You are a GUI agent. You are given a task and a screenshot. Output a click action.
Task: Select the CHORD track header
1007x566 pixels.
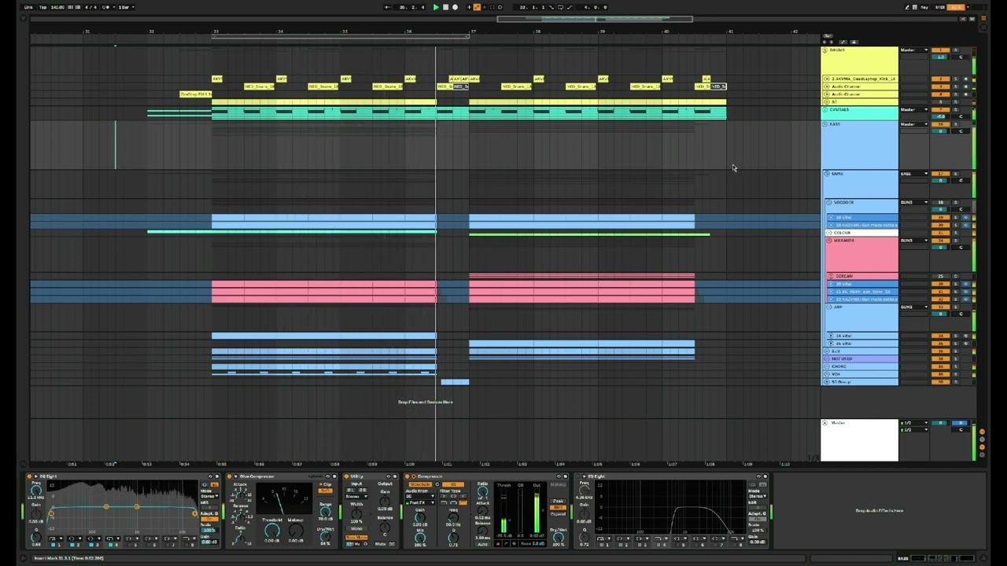point(861,366)
